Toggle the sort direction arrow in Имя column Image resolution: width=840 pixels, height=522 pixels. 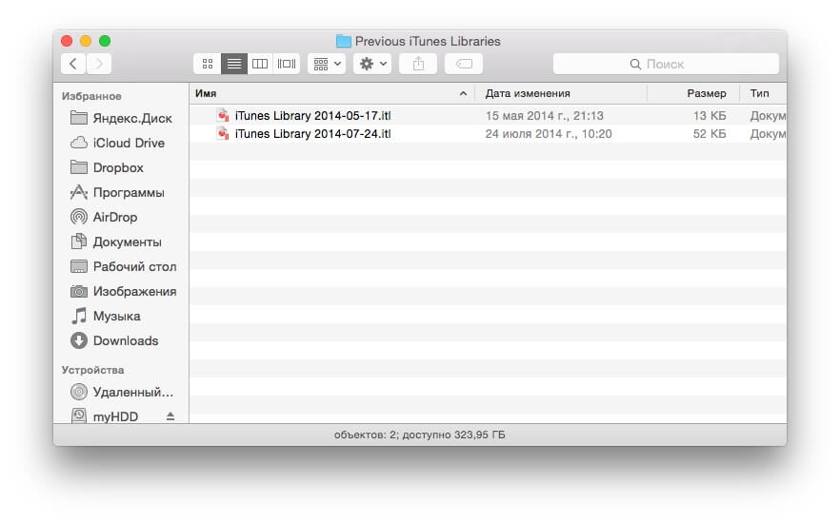463,93
